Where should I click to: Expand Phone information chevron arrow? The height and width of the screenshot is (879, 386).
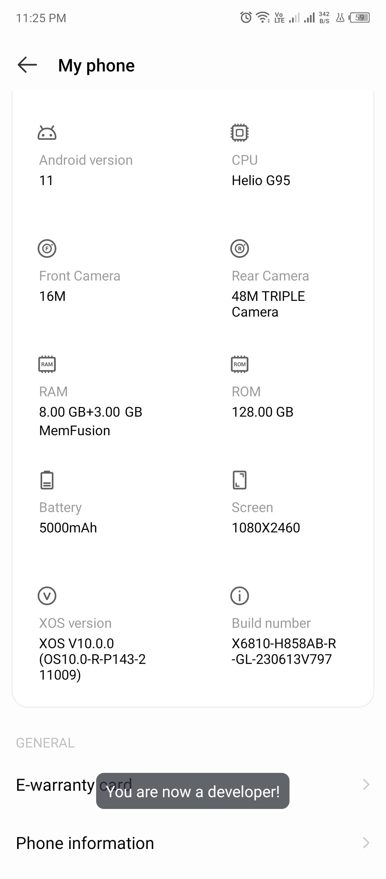pyautogui.click(x=366, y=843)
